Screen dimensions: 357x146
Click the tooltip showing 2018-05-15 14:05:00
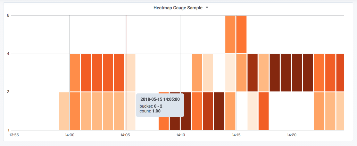pyautogui.click(x=160, y=105)
